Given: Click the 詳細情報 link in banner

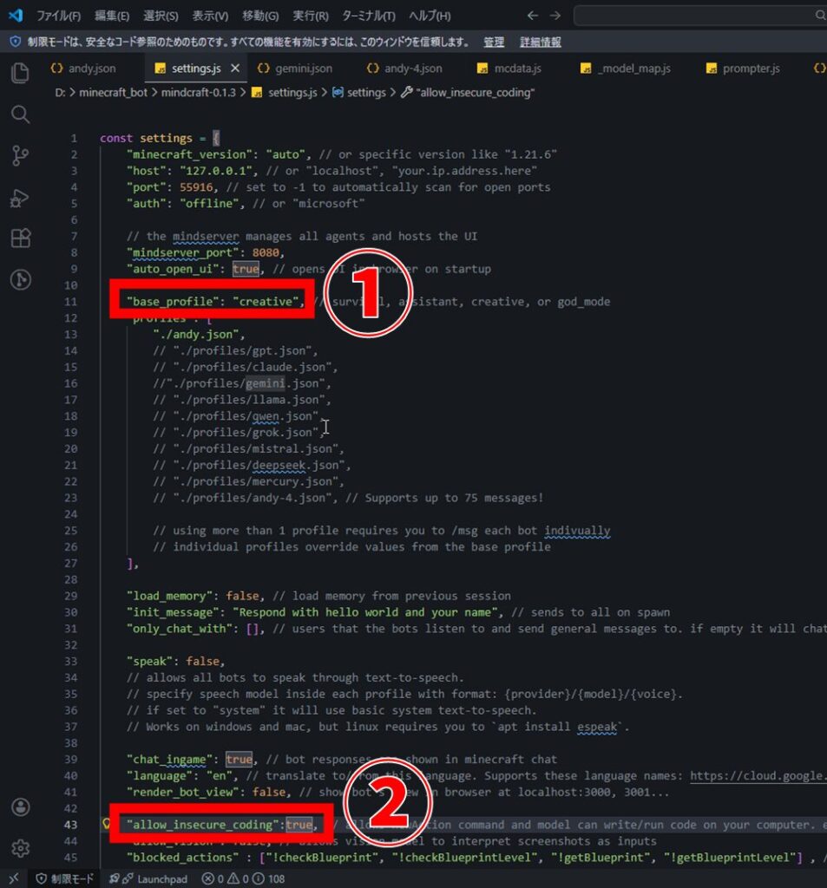Looking at the screenshot, I should click(x=540, y=42).
